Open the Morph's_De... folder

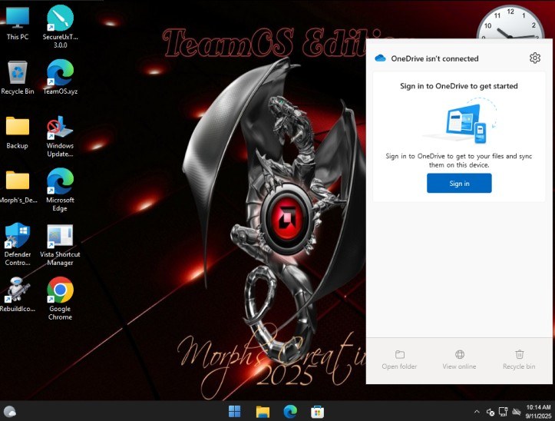[x=18, y=187]
